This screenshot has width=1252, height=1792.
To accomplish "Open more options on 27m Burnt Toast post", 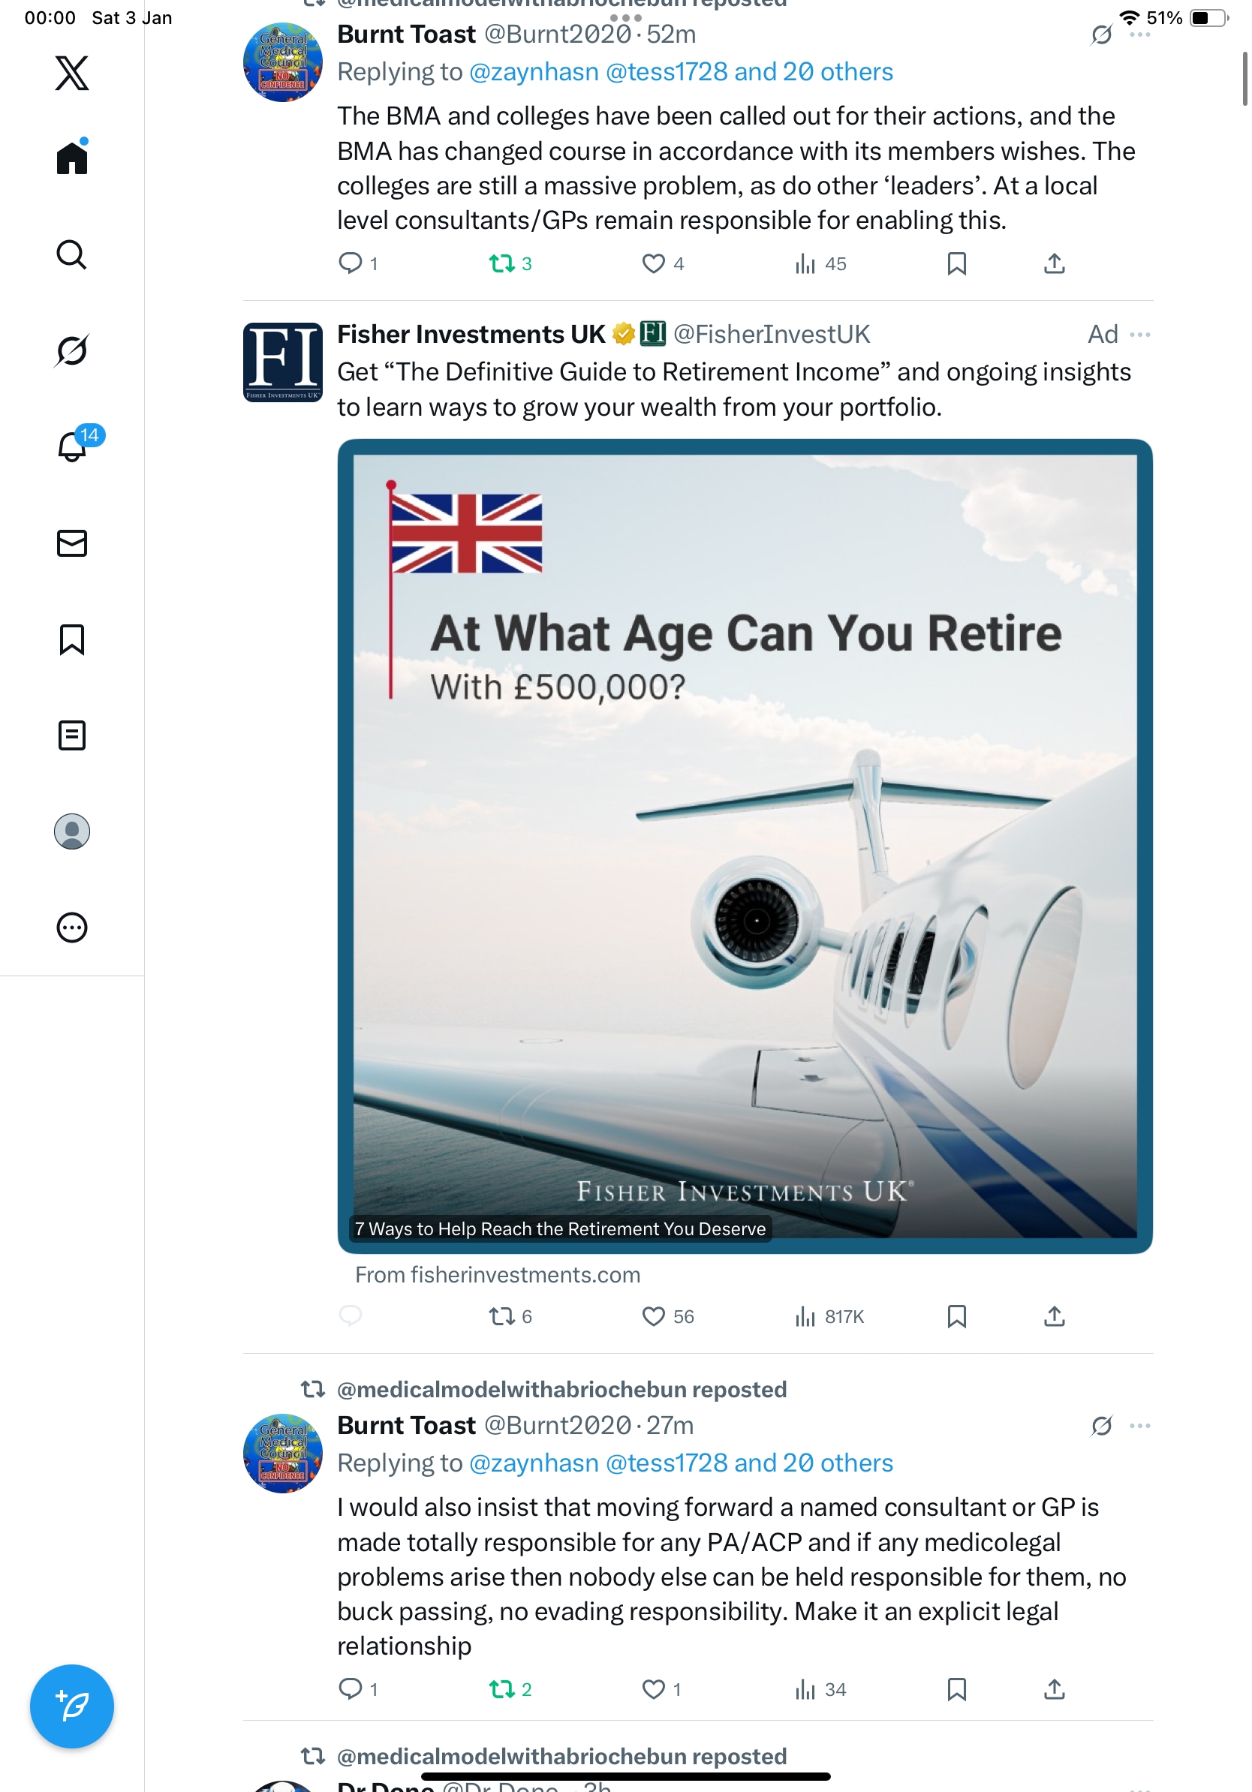I will click(x=1139, y=1426).
